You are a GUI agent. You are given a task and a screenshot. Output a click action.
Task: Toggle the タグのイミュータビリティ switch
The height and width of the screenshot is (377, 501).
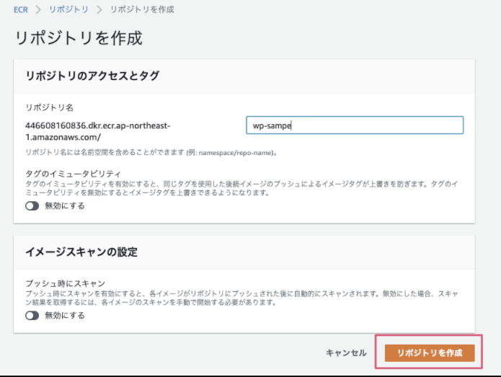point(32,206)
